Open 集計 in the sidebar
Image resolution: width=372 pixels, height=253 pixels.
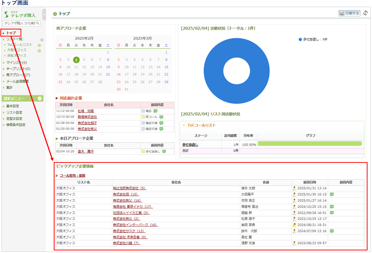point(9,88)
